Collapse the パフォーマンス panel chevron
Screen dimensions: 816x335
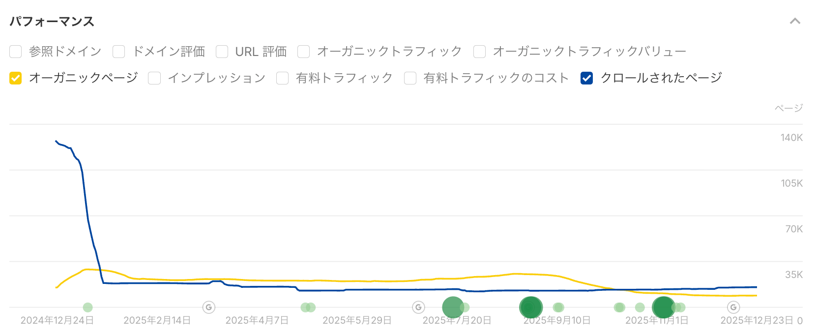pos(795,21)
